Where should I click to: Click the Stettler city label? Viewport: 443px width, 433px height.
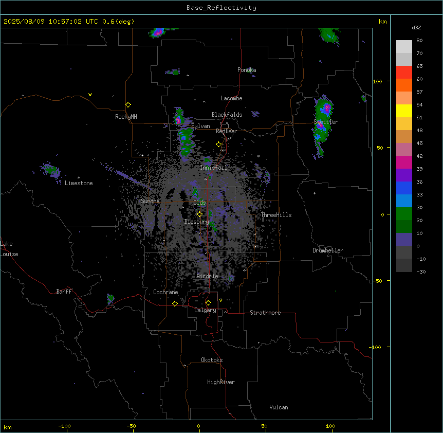(326, 122)
